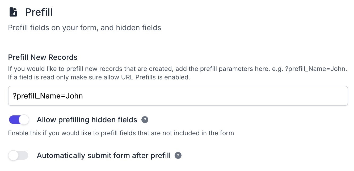Click on ?prefill_Name text inside the input
The height and width of the screenshot is (171, 354).
coord(37,96)
